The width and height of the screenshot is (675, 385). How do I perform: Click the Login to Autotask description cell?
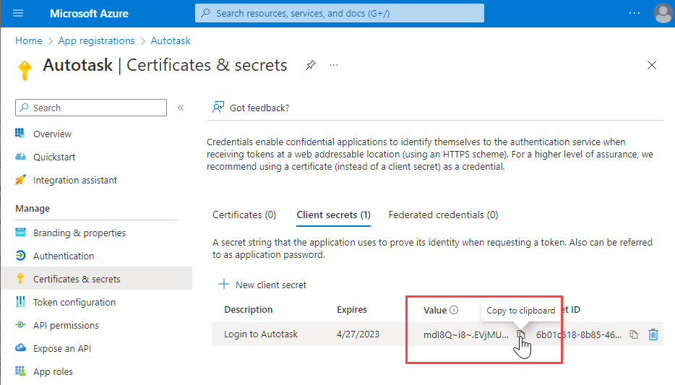pos(261,334)
